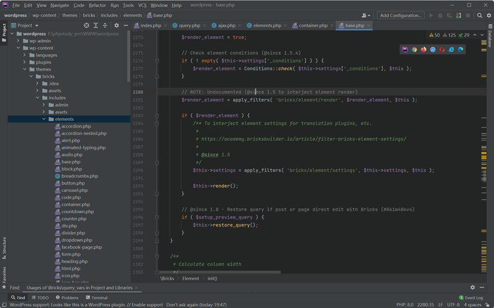The width and height of the screenshot is (494, 308).
Task: Open file in Chrome browser icon
Action: [x=414, y=49]
